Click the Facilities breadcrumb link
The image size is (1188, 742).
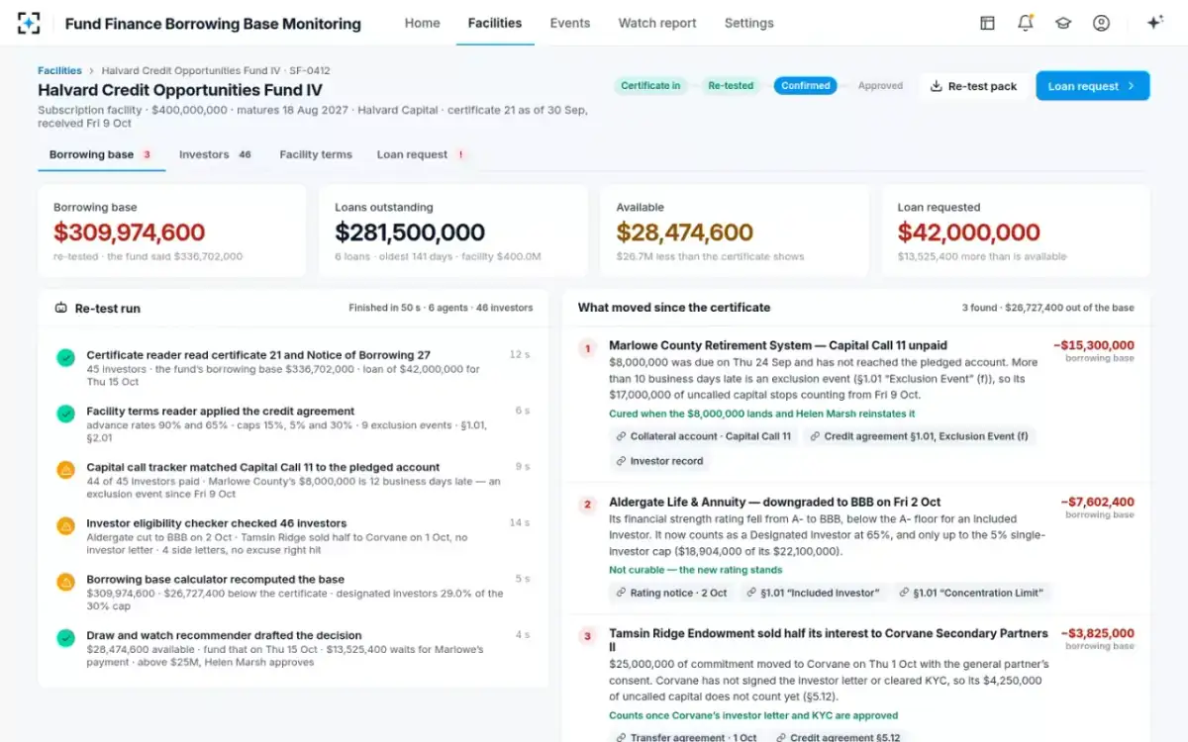click(x=59, y=71)
